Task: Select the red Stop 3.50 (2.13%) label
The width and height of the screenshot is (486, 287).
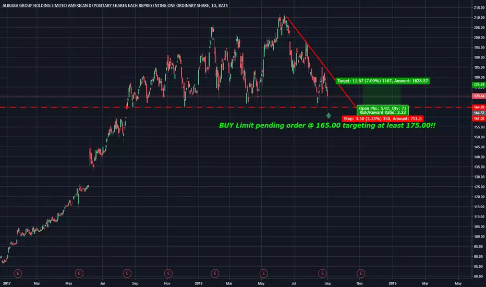Action: pyautogui.click(x=383, y=118)
